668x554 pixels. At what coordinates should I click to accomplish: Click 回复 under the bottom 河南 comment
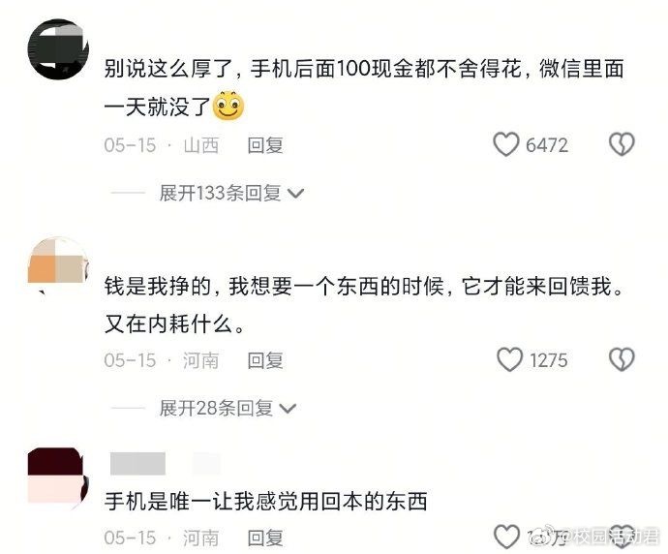265,538
